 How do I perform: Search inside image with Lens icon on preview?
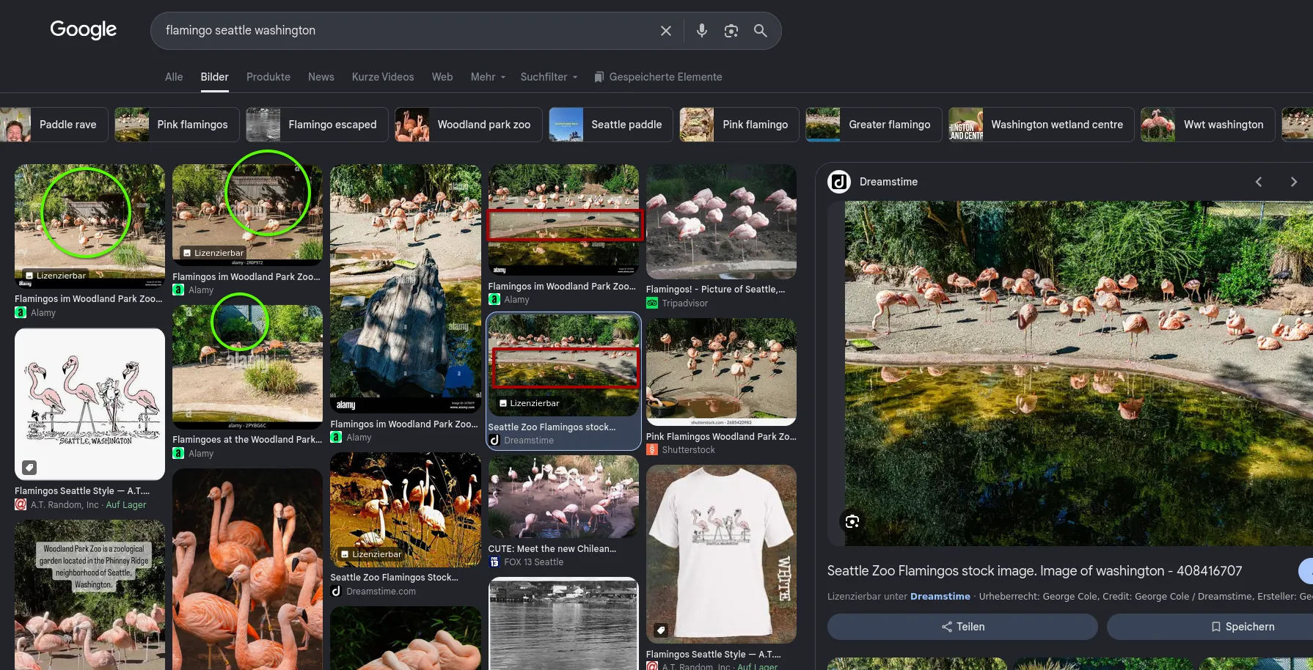pos(852,521)
